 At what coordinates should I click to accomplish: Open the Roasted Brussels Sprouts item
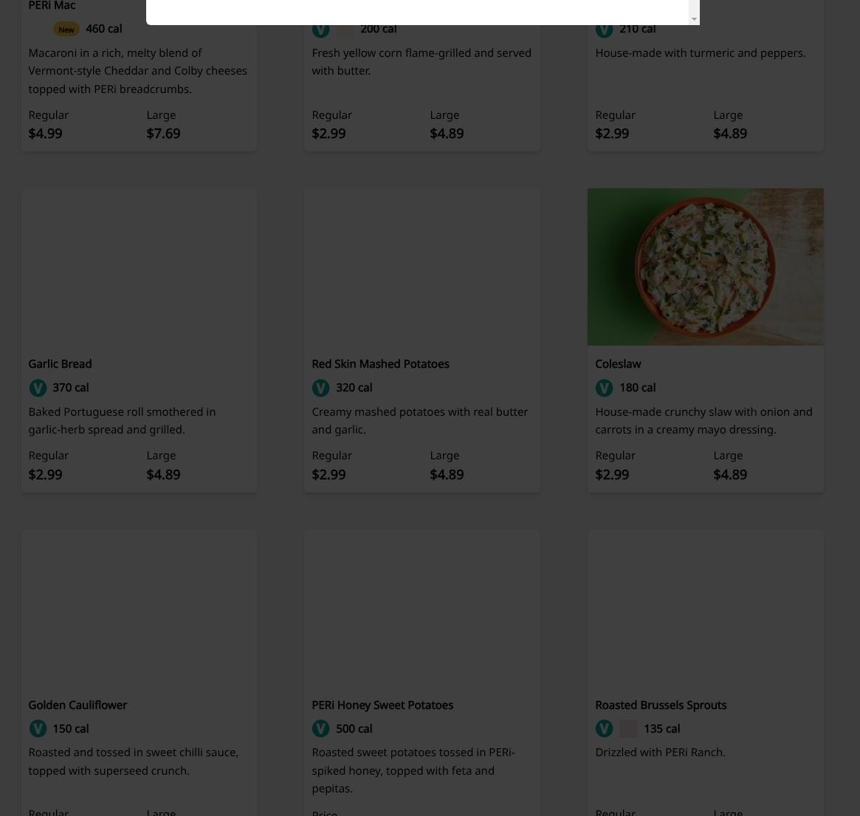[x=661, y=705]
